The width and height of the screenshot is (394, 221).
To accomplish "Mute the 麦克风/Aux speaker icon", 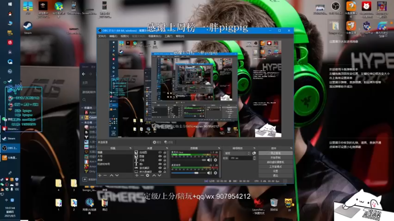I will click(x=209, y=160).
